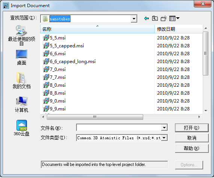Open Recent Items in the sidebar
The height and width of the screenshot is (178, 214).
coord(21,36)
